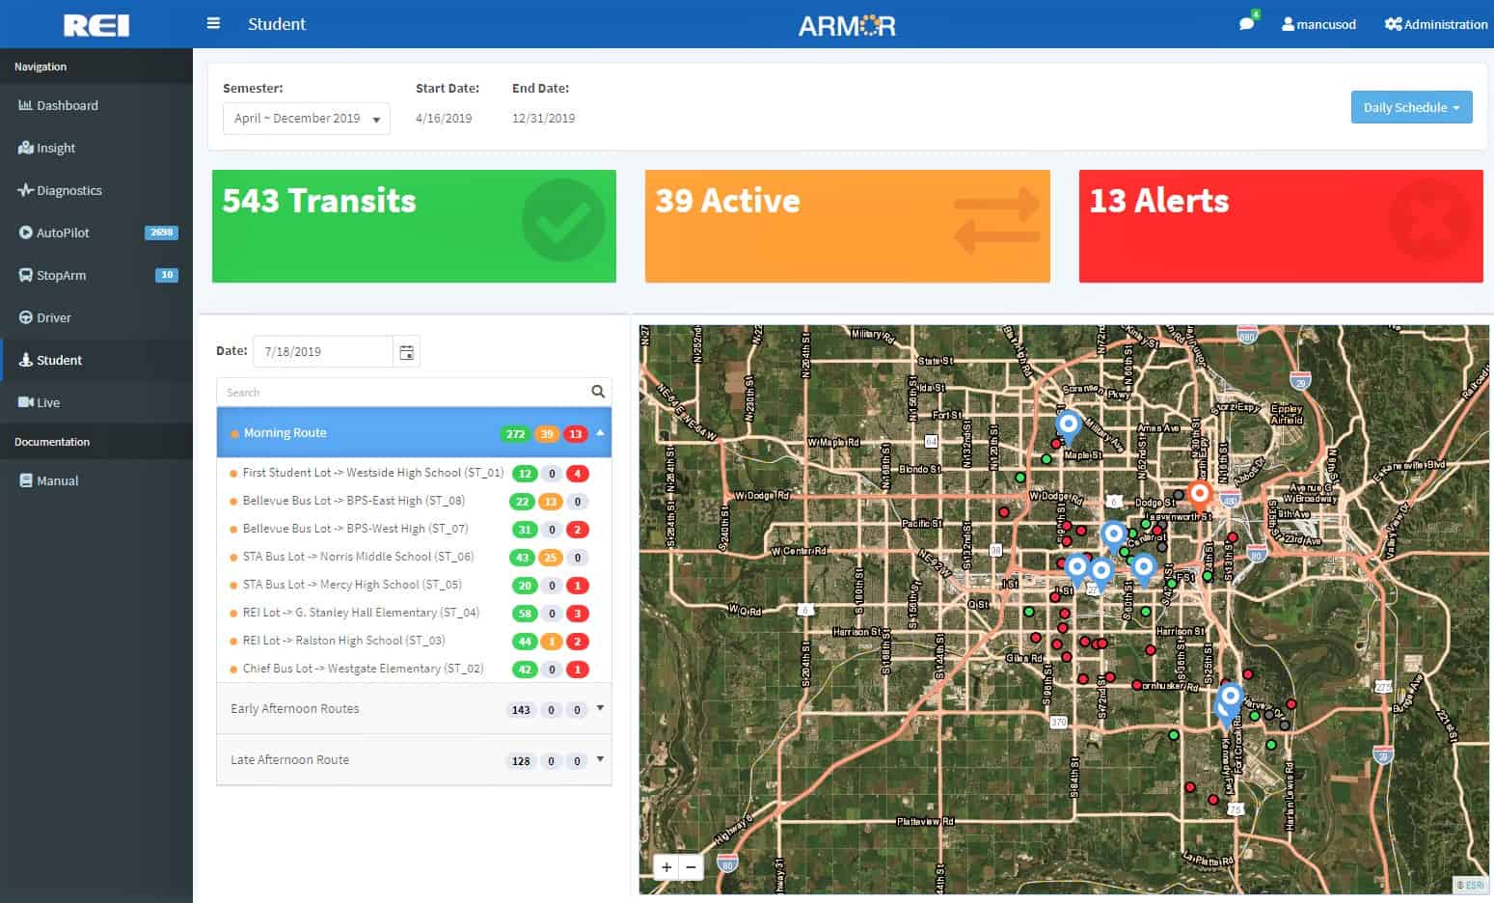Open AutoPilot from the sidebar
1494x903 pixels.
point(63,233)
